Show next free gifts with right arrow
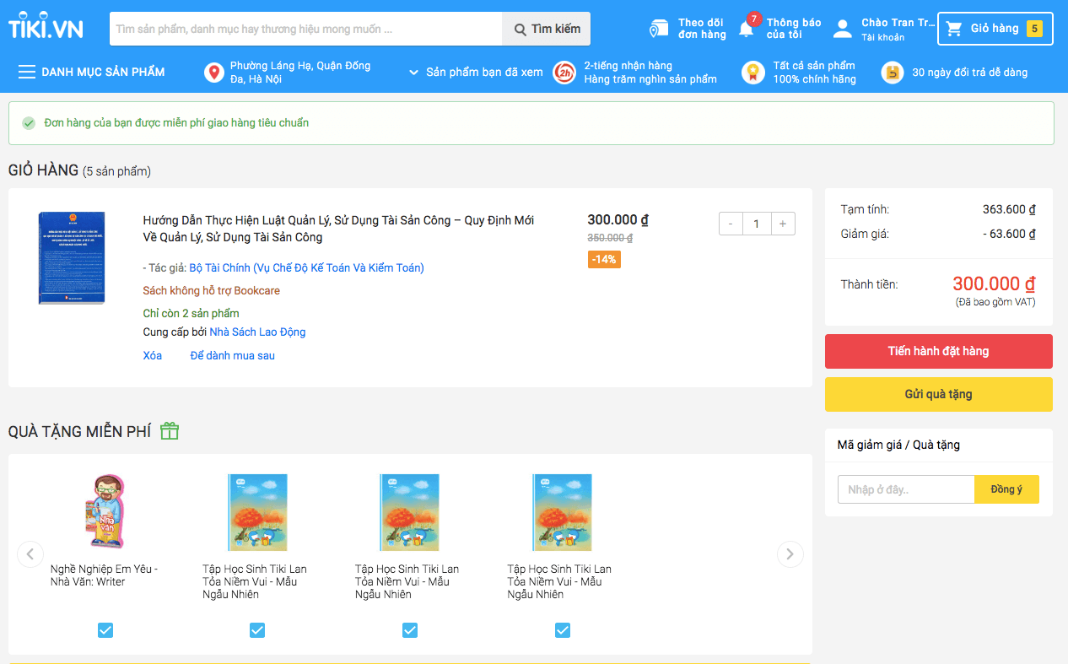This screenshot has width=1068, height=664. tap(790, 554)
